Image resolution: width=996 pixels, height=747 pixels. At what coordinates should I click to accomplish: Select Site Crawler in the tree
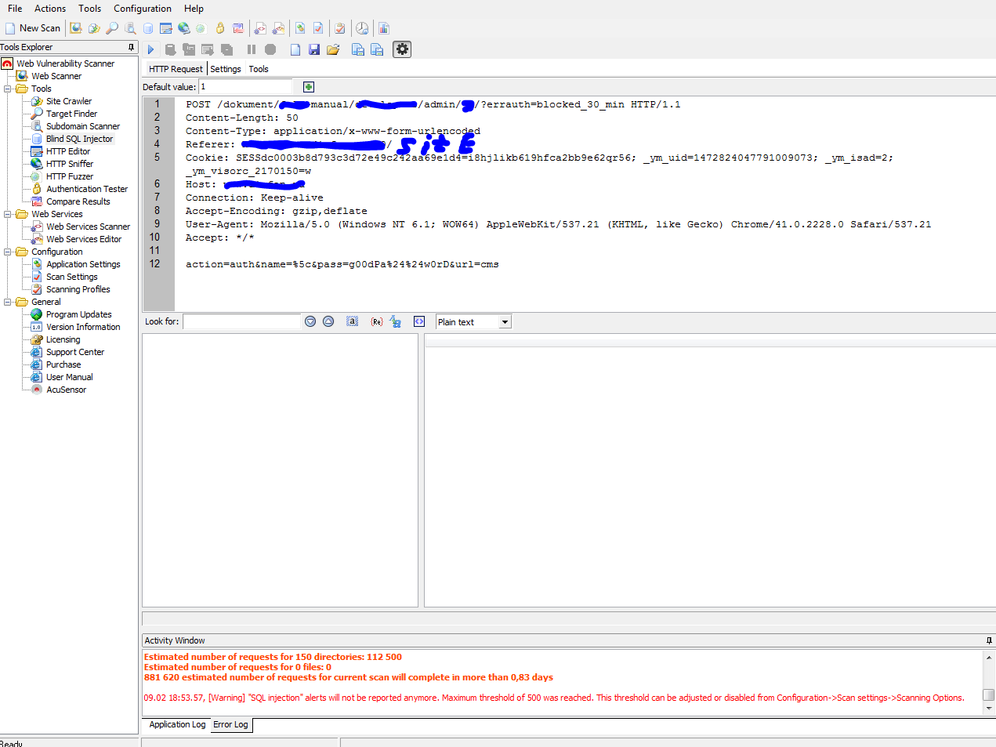pyautogui.click(x=68, y=101)
